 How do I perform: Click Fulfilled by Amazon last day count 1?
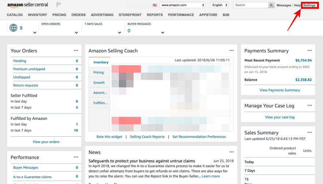pos(77,124)
